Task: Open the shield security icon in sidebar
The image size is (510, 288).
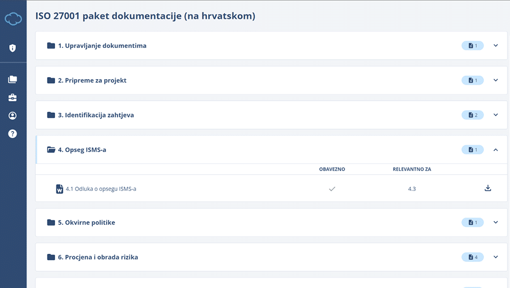Action: tap(13, 48)
